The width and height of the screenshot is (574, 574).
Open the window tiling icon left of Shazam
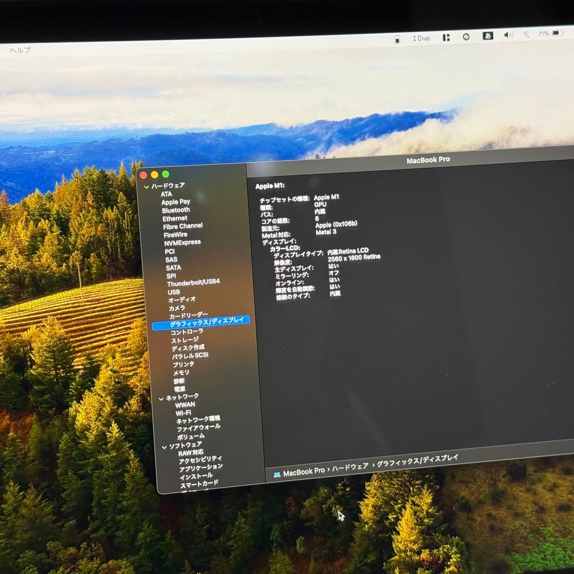(x=446, y=37)
